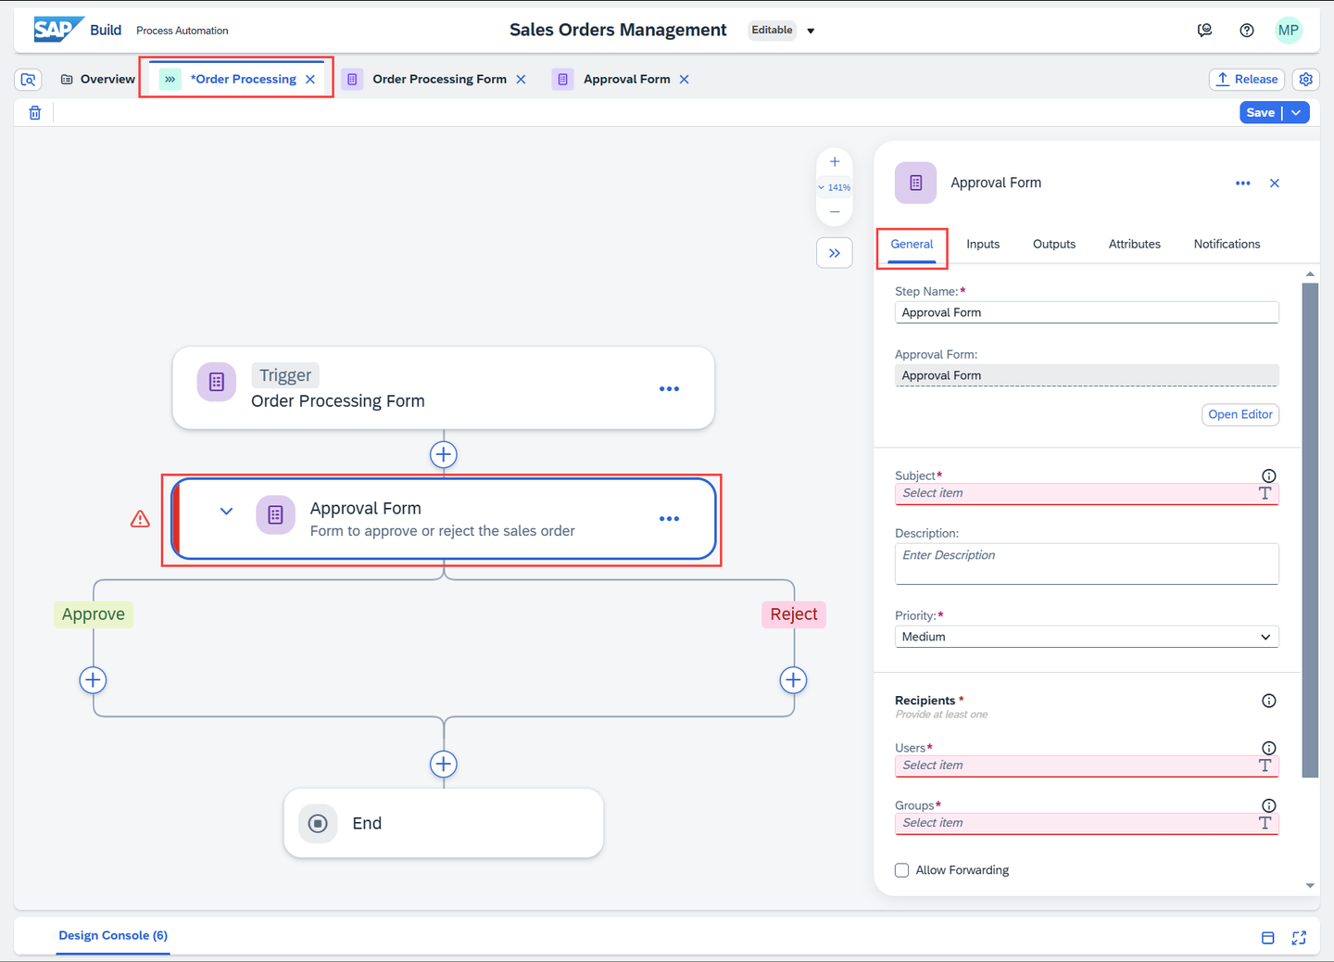Close the Order Processing tab
This screenshot has width=1334, height=962.
(310, 80)
